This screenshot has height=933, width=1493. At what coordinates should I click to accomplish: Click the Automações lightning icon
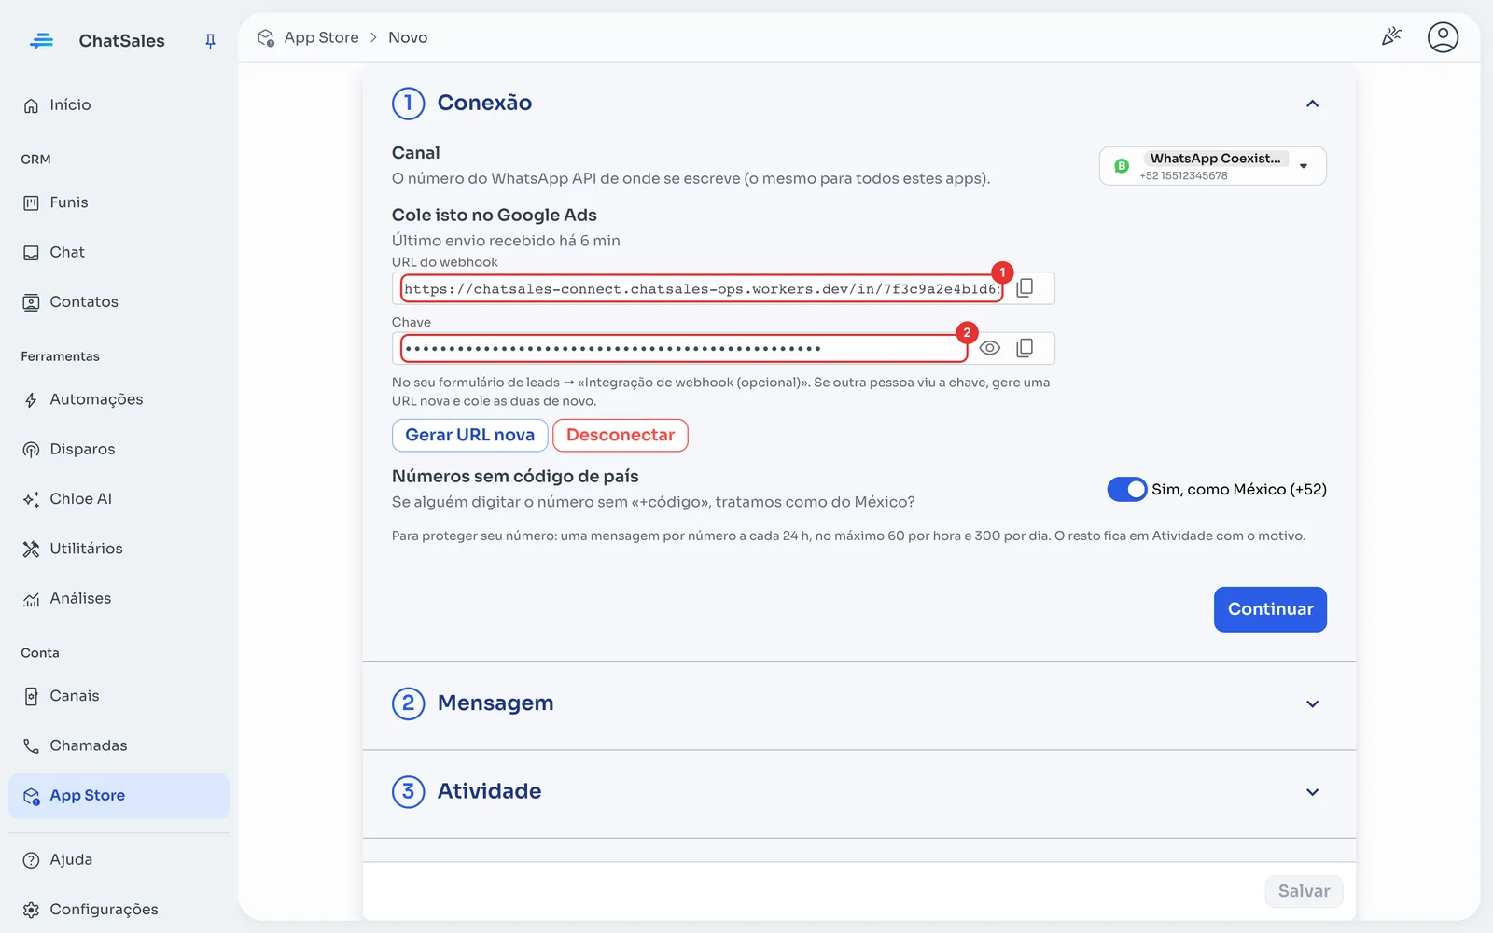tap(31, 400)
